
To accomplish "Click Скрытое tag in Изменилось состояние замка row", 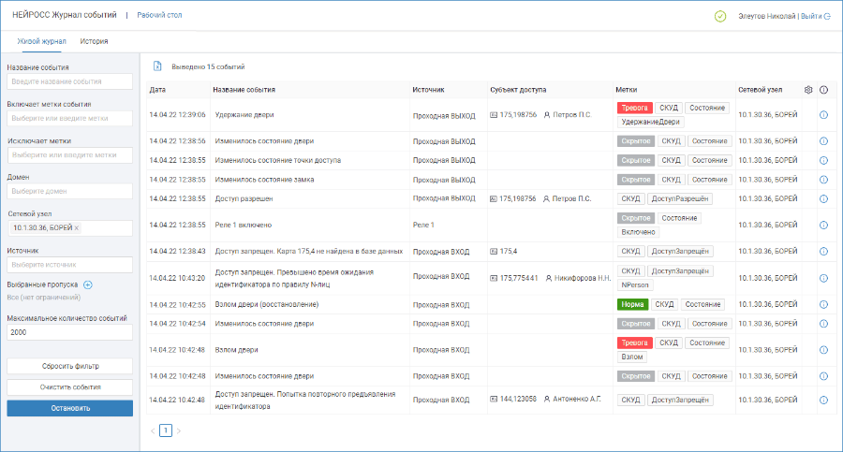I will pos(635,180).
